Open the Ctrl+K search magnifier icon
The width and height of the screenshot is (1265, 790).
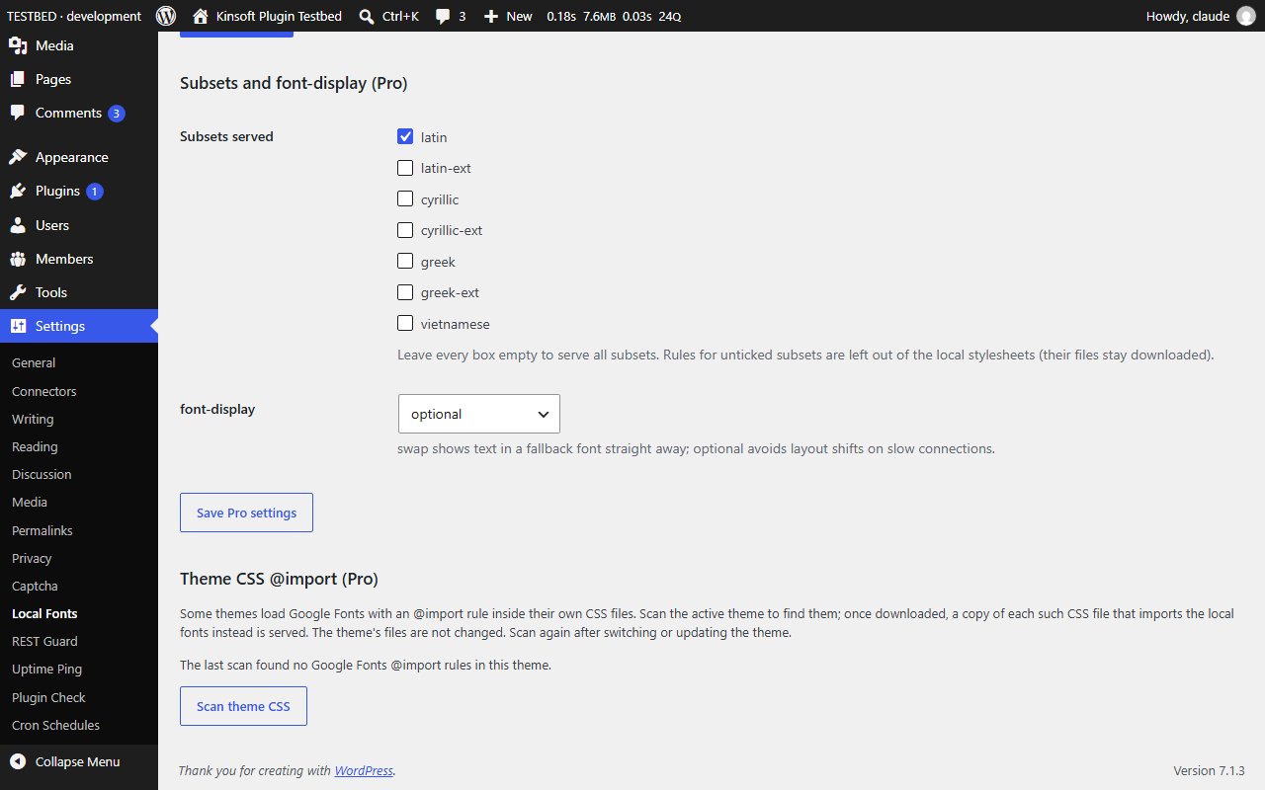click(366, 16)
